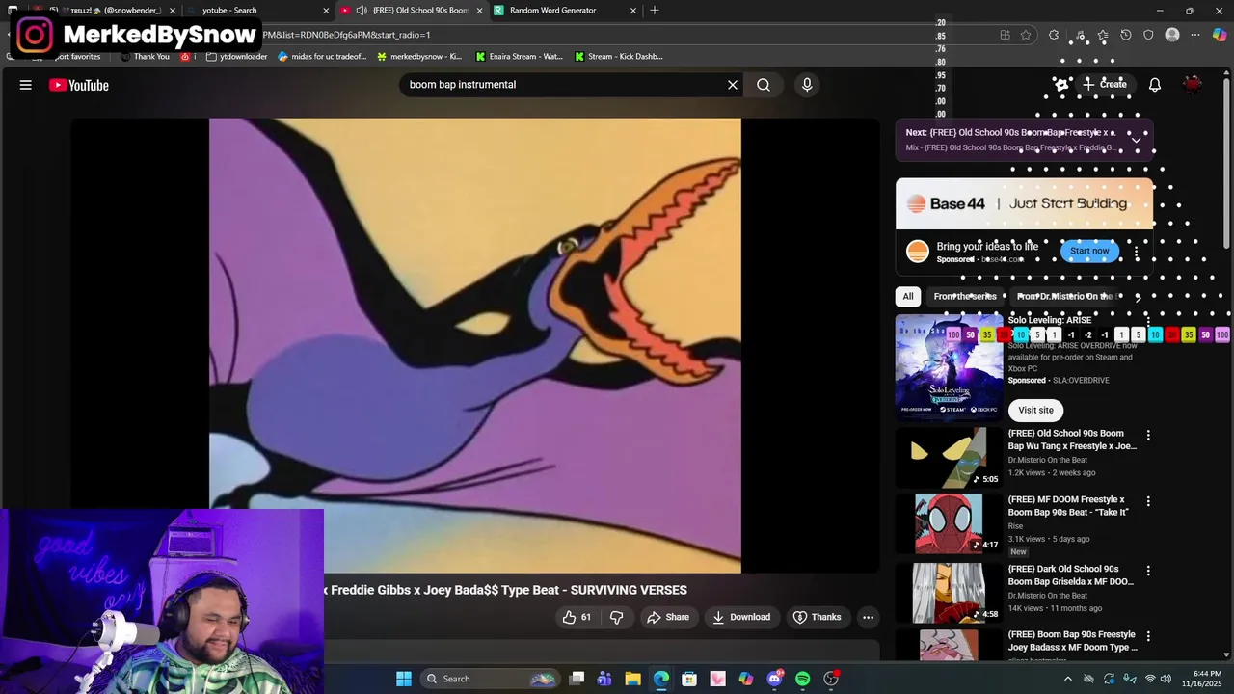Open File Explorer from taskbar
The height and width of the screenshot is (694, 1234).
click(632, 679)
